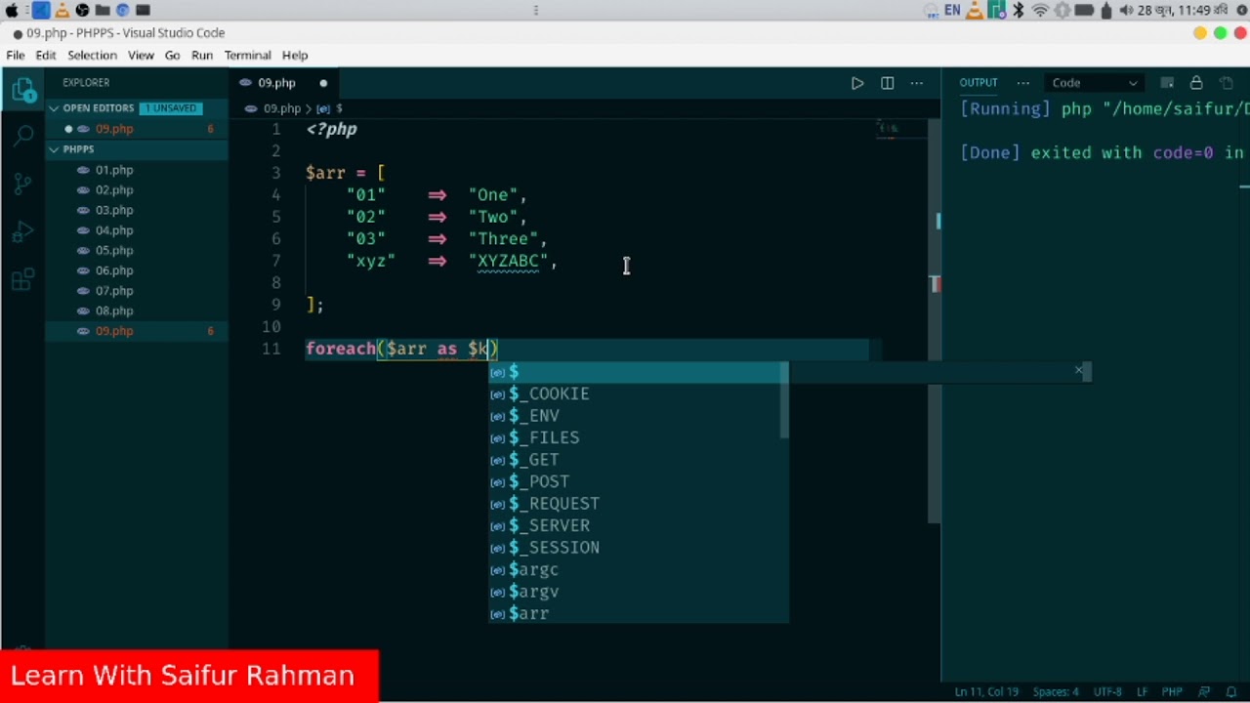The height and width of the screenshot is (703, 1250).
Task: Open the File menu
Action: pos(16,56)
